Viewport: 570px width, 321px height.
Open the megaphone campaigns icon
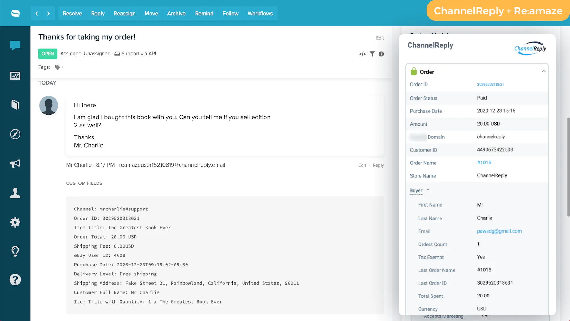click(15, 164)
